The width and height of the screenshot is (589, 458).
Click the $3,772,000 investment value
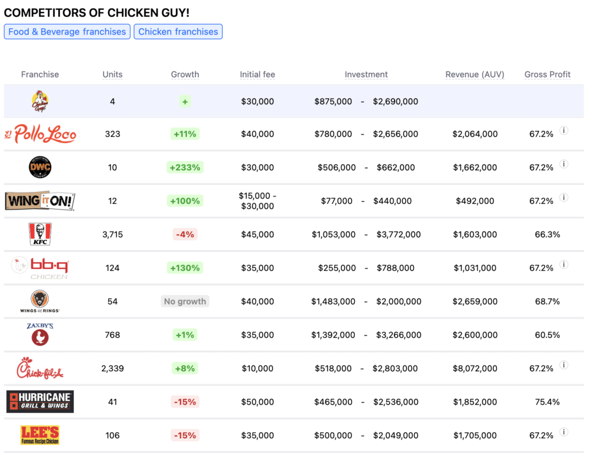pyautogui.click(x=399, y=234)
